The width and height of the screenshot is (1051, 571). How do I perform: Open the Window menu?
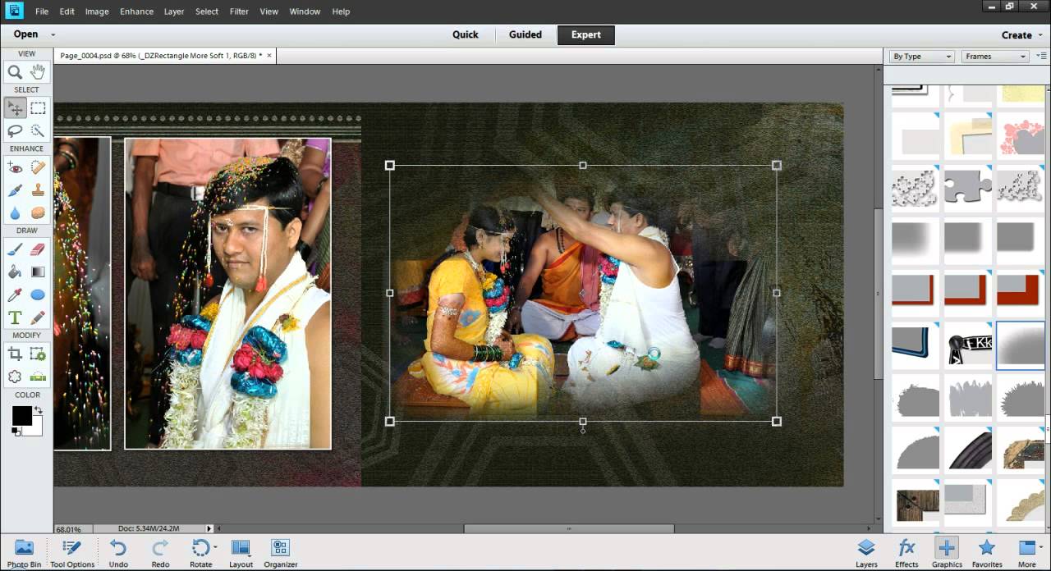coord(305,11)
